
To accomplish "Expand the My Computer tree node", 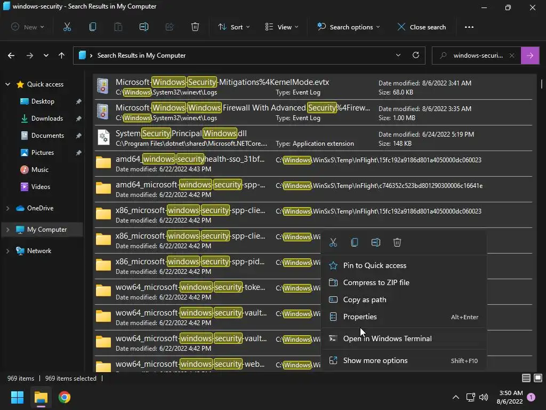I will [x=7, y=230].
